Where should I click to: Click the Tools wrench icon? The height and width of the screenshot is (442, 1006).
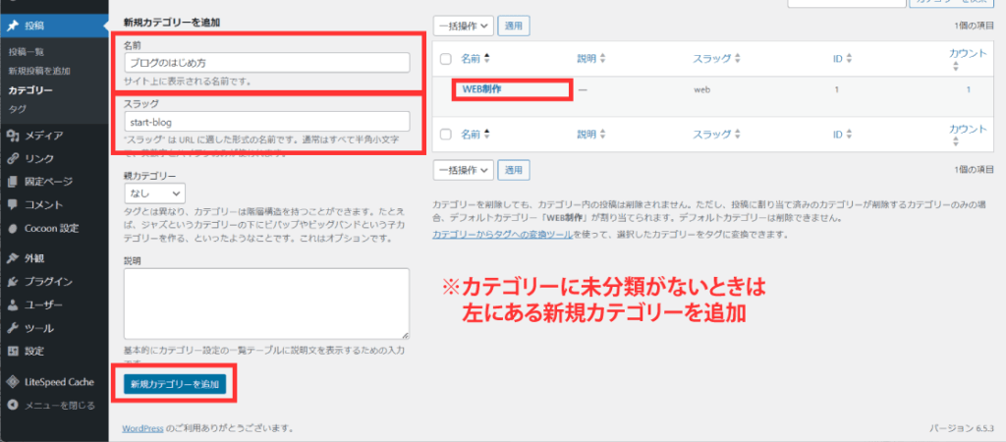coord(13,328)
